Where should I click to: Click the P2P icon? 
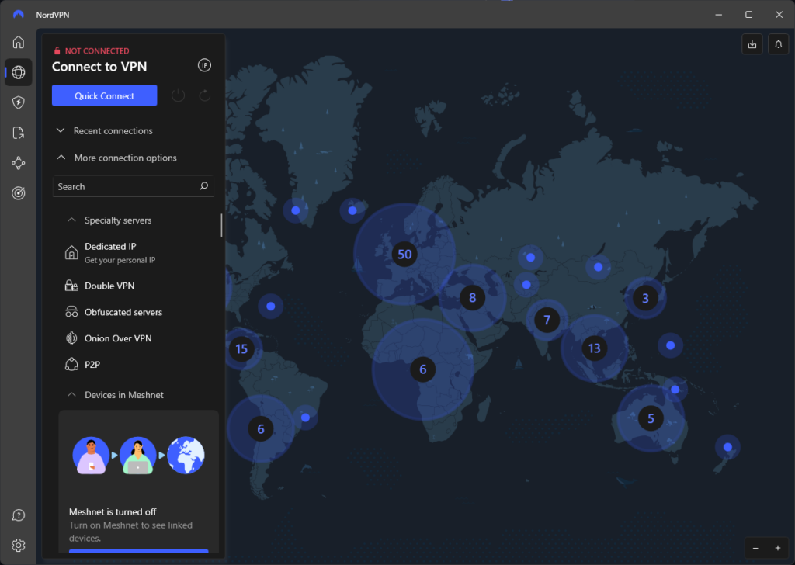coord(71,364)
